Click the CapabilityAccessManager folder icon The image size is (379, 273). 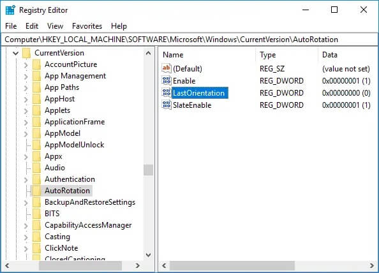click(x=36, y=225)
